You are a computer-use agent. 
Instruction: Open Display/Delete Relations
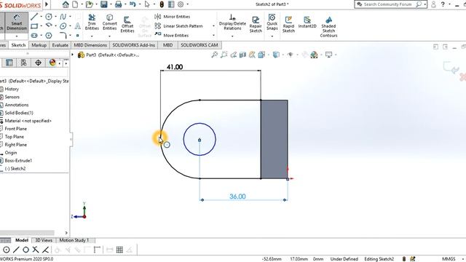tap(232, 23)
